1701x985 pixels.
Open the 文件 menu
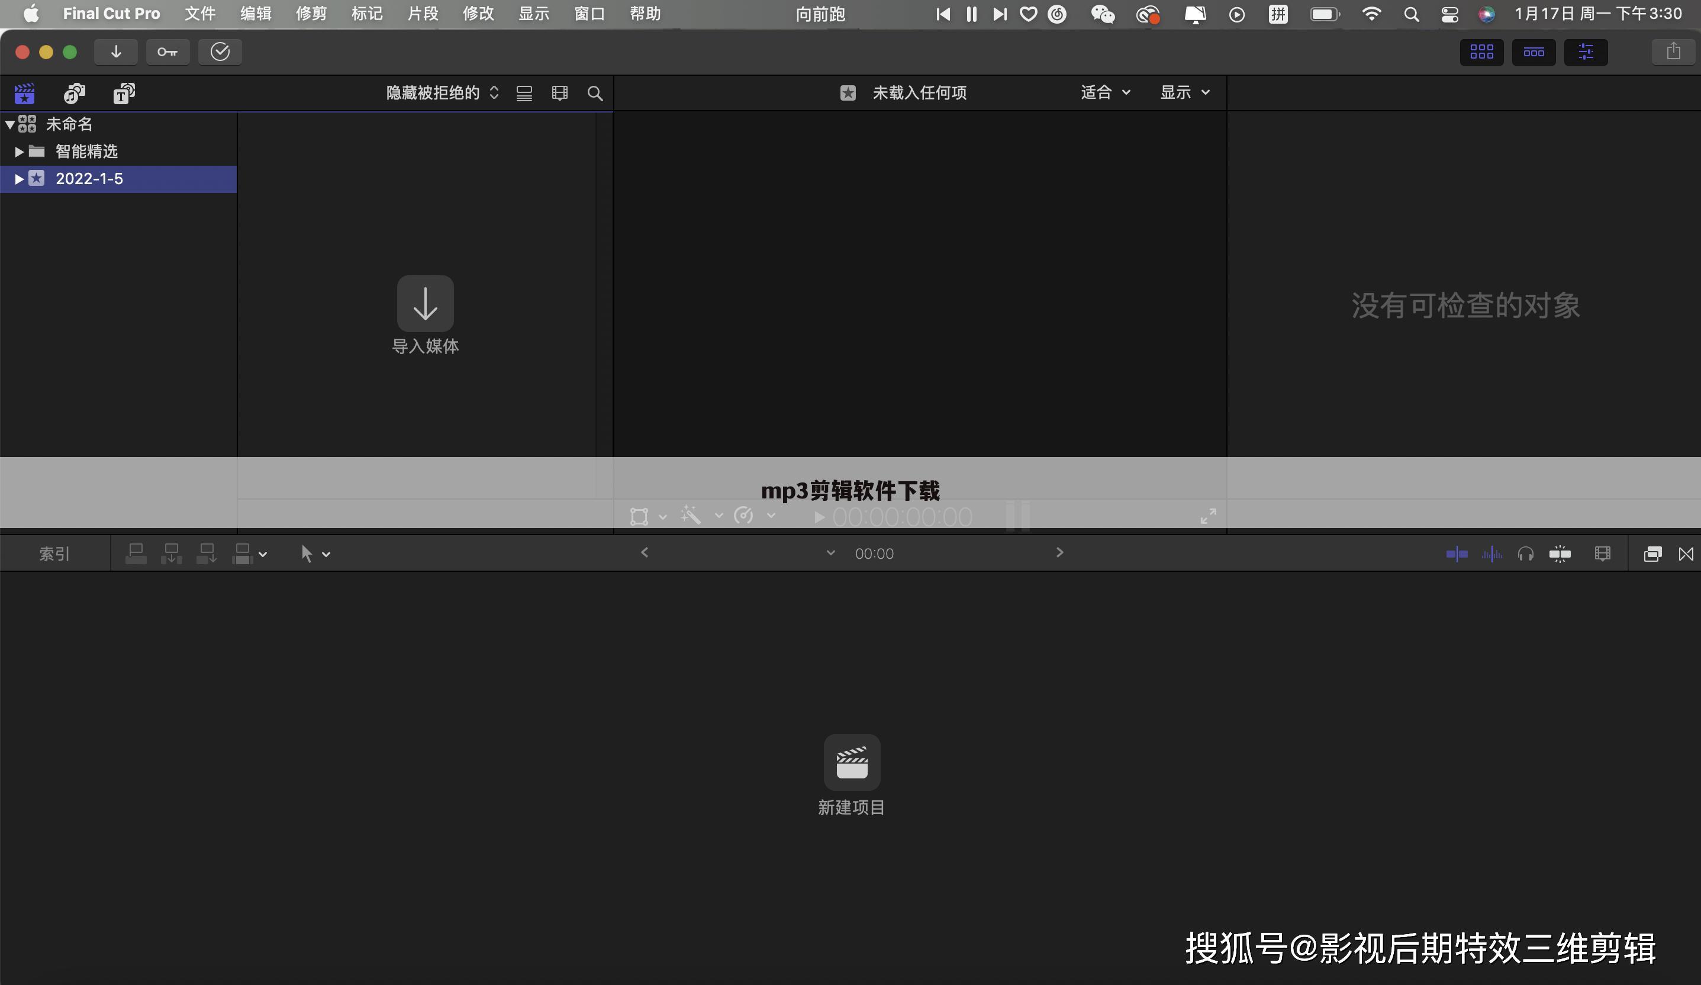coord(200,14)
